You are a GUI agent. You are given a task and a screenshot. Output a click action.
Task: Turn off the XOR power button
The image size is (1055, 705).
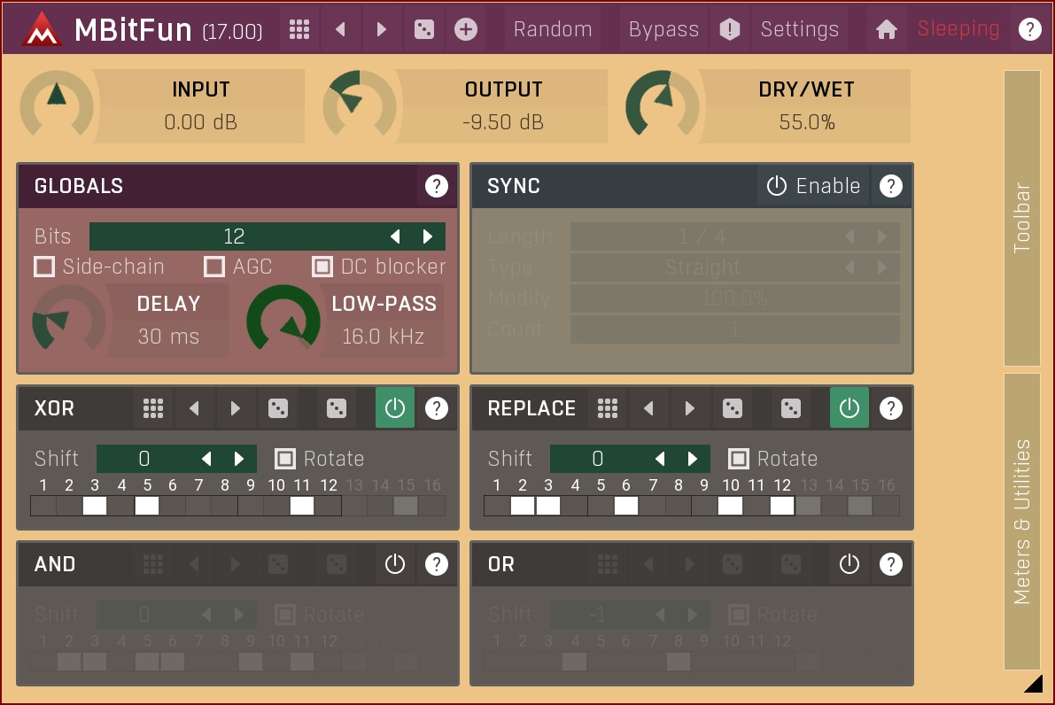point(394,408)
